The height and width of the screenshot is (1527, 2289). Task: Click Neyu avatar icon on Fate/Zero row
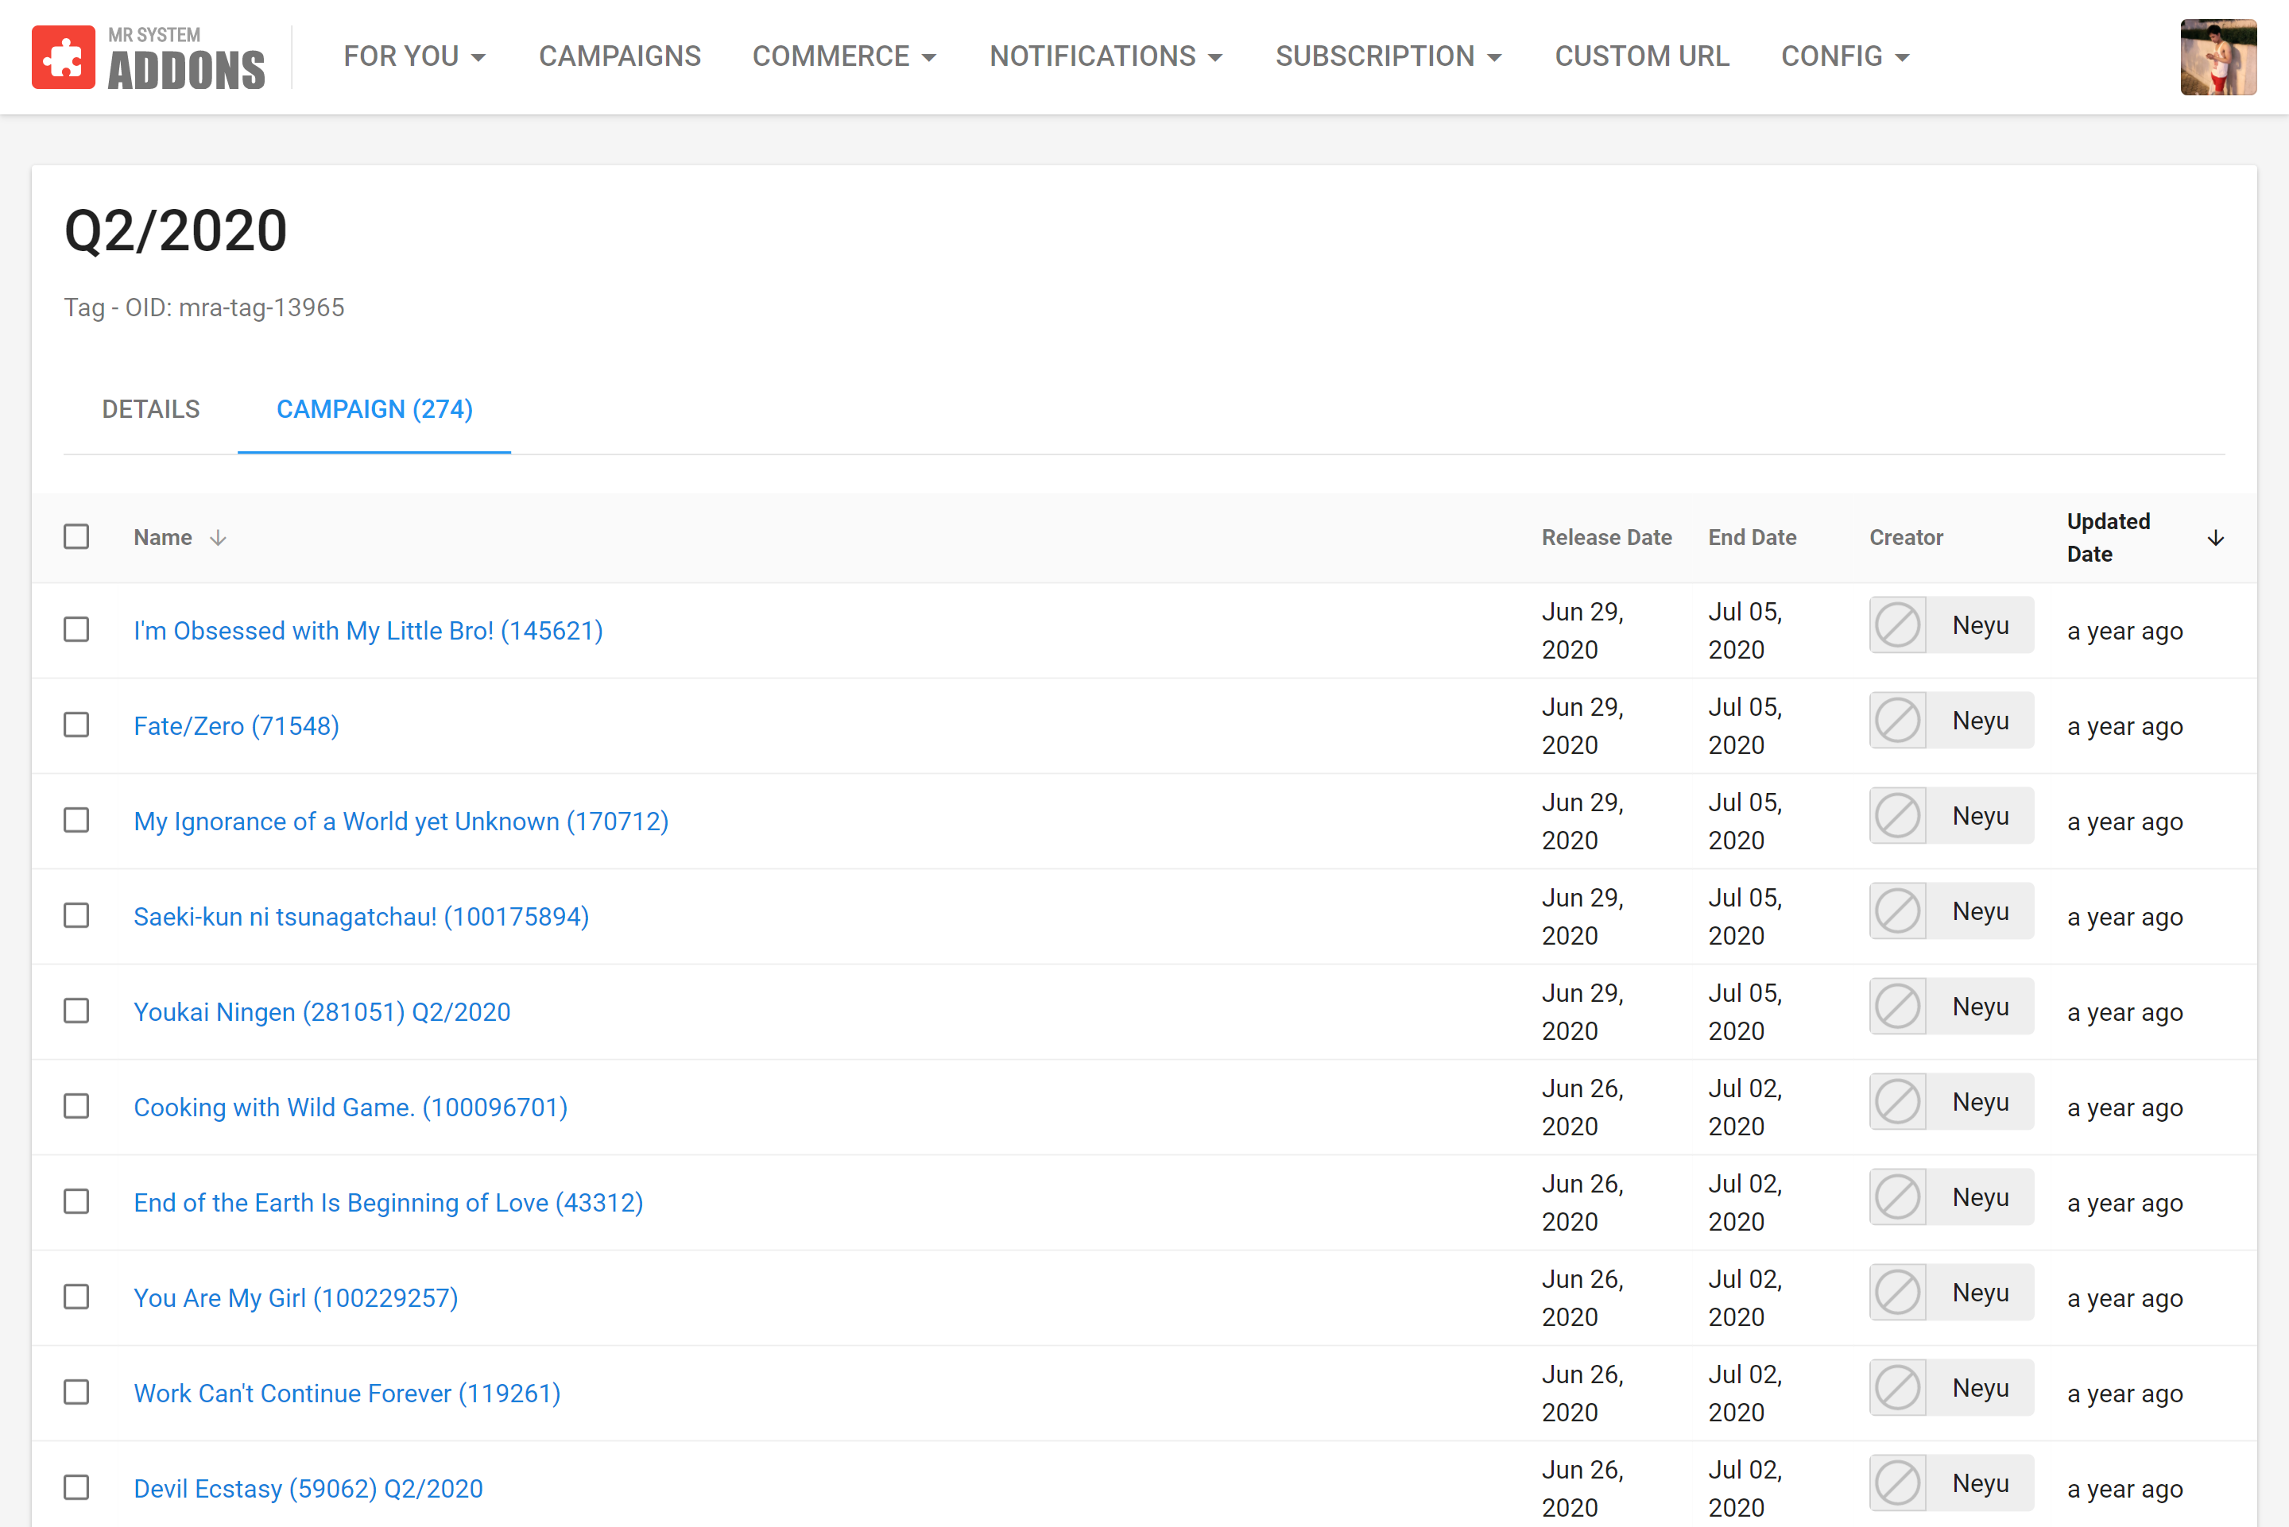tap(1896, 721)
